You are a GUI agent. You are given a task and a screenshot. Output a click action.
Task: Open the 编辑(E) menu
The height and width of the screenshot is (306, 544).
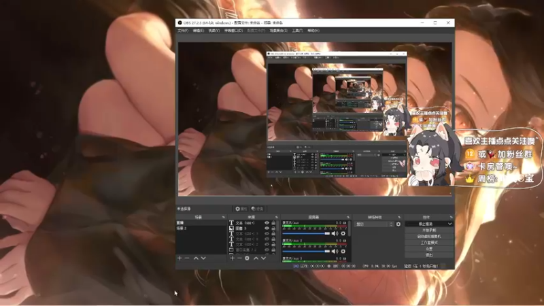198,31
